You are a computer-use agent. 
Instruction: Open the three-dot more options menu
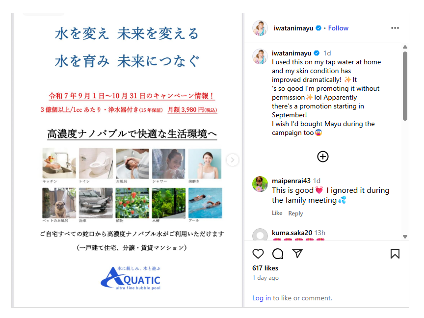coord(395,28)
